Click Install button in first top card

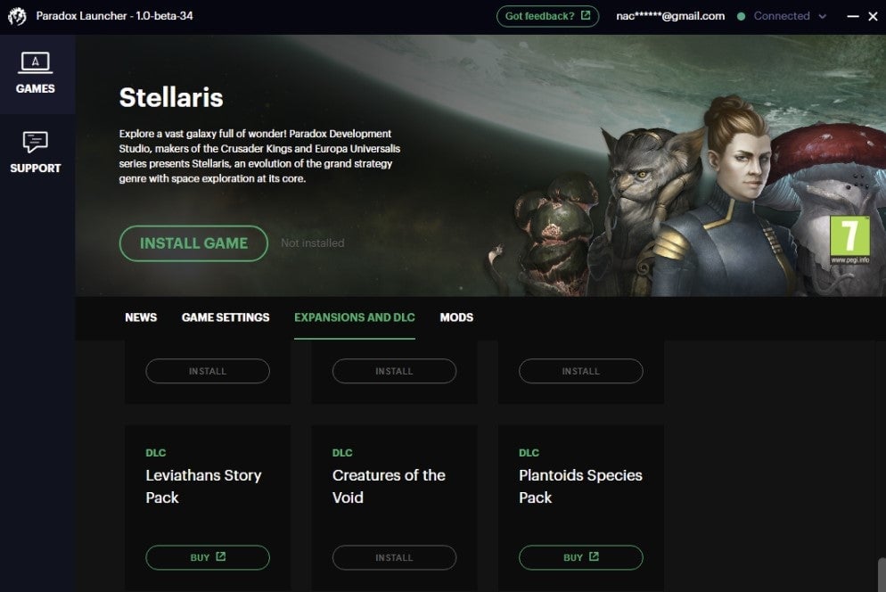coord(208,371)
